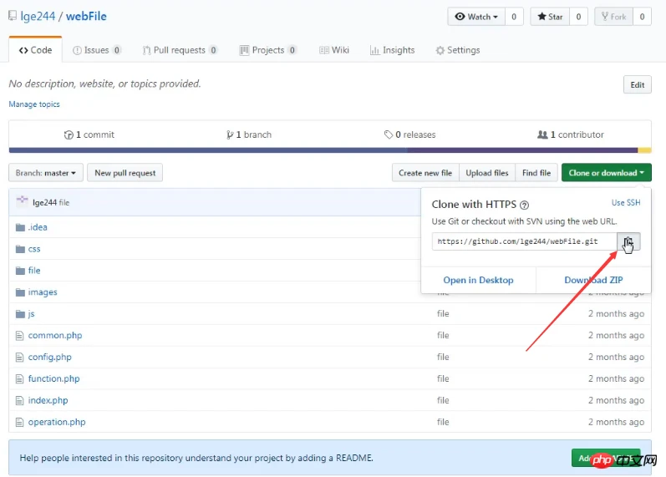Switch to the Issues tab
The height and width of the screenshot is (477, 666).
point(96,50)
